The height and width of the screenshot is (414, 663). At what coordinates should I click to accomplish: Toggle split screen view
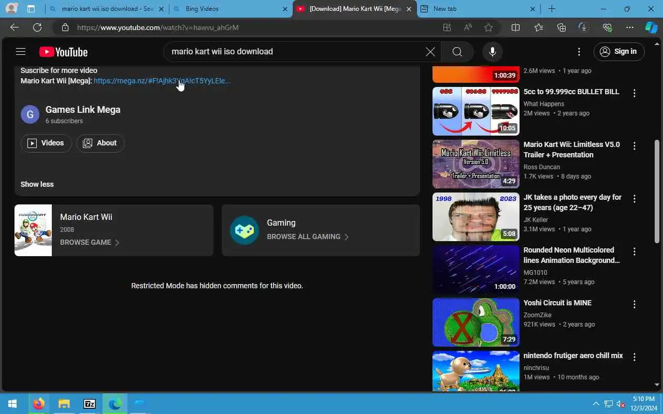(x=515, y=27)
